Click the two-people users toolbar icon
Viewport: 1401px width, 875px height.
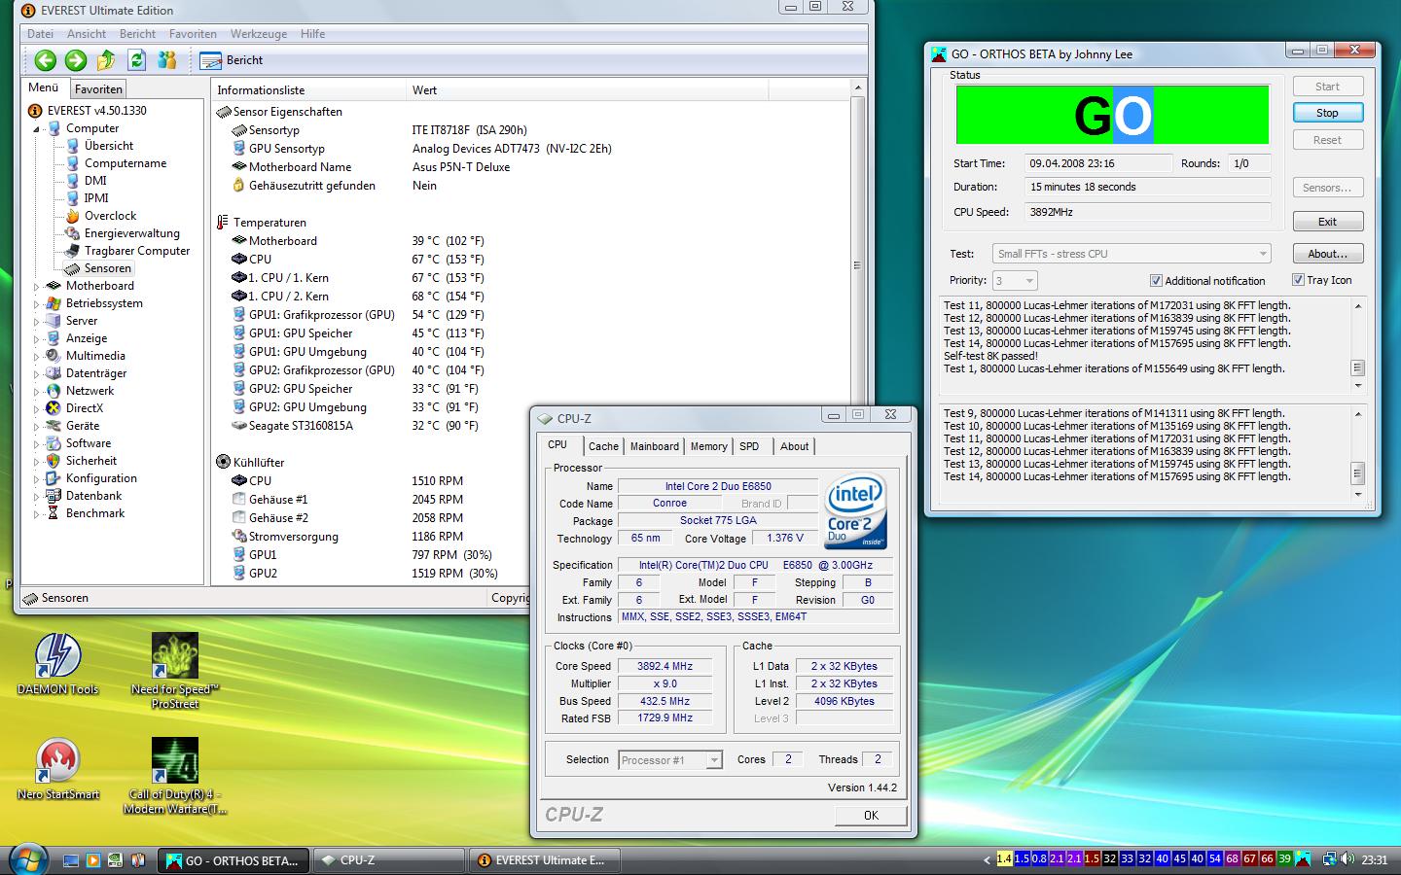(x=167, y=60)
